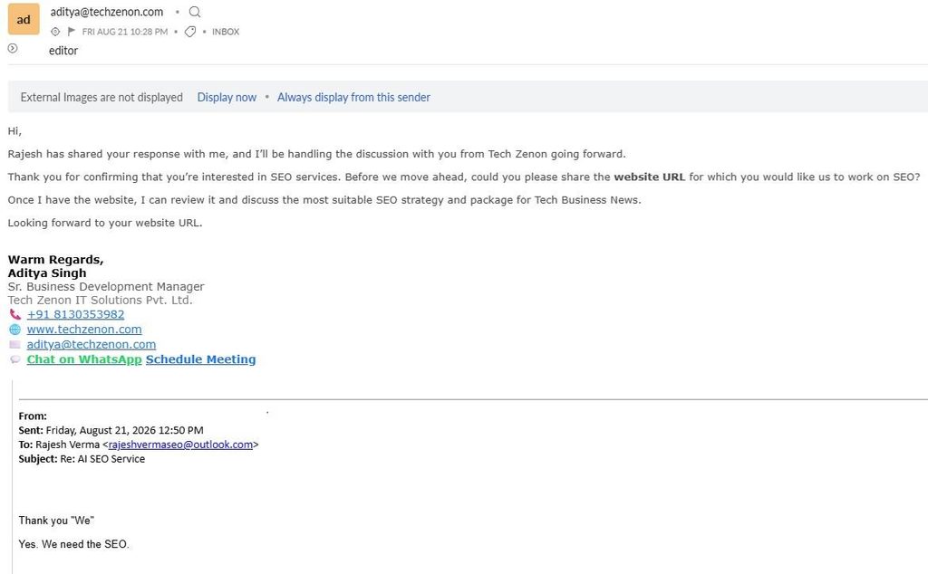Click the orange 'ad' sender avatar
Image resolution: width=928 pixels, height=574 pixels.
24,19
